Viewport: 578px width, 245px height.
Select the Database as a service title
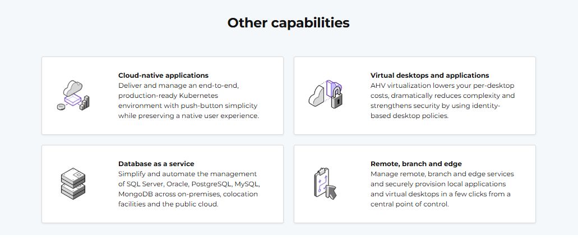coord(156,164)
